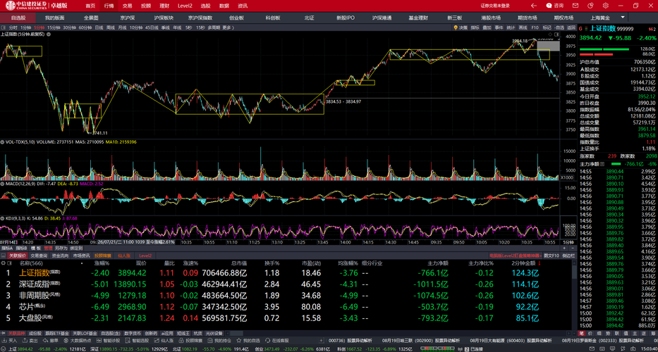Open 我的持仓 in bottom toolbar
The height and width of the screenshot is (352, 658).
(x=220, y=341)
